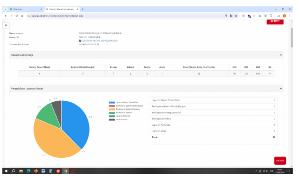Open the notification center icon
This screenshot has height=182, width=299.
[288, 171]
